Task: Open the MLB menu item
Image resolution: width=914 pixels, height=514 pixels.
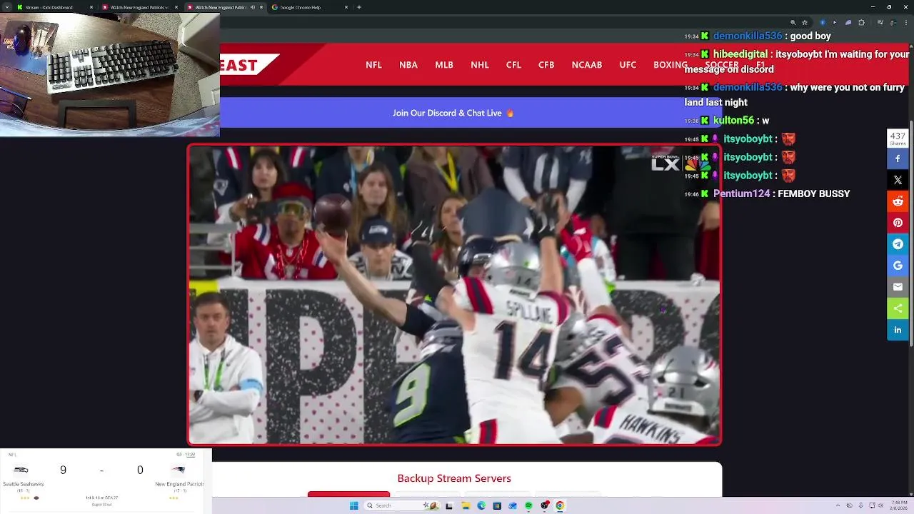Action: tap(444, 65)
